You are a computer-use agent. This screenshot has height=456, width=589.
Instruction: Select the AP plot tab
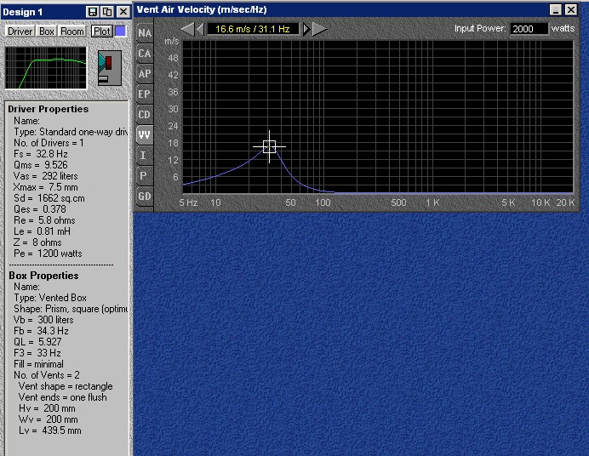tap(145, 73)
